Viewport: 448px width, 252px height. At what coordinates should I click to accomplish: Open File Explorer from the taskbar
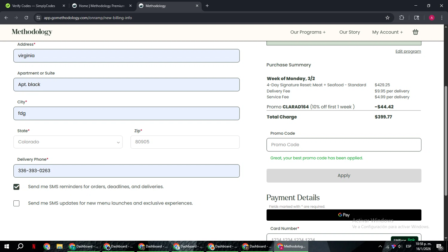point(59,246)
